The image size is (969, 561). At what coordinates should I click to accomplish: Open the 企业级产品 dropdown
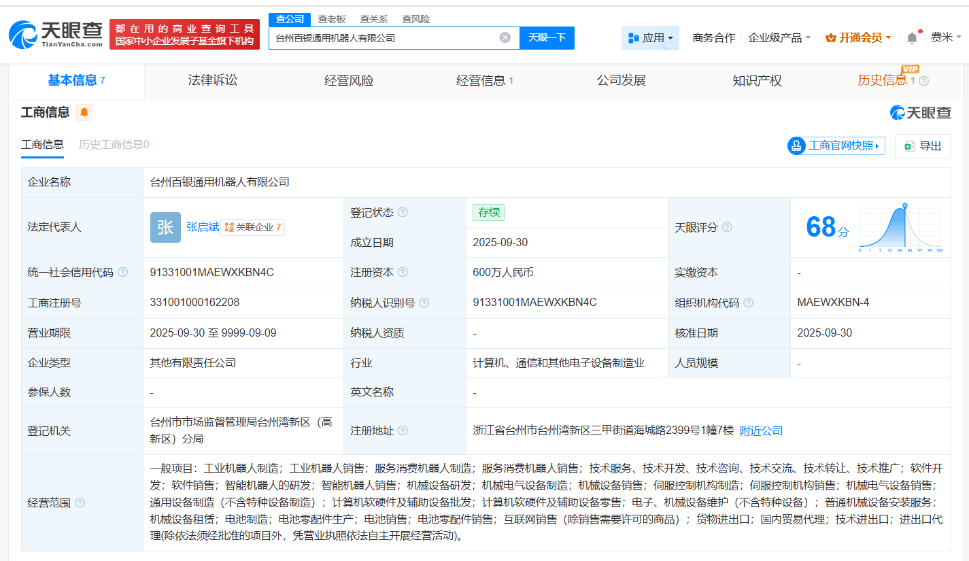pyautogui.click(x=779, y=38)
